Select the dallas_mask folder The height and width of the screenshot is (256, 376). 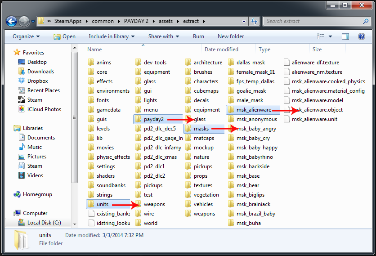[x=246, y=63]
